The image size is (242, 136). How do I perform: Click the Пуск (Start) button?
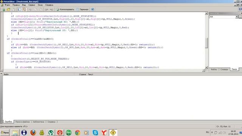pyautogui.click(x=5, y=133)
